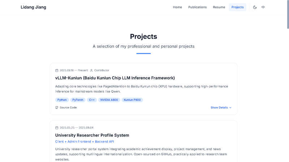The height and width of the screenshot is (162, 289).
Task: Go to the Publications page
Action: 197,7
